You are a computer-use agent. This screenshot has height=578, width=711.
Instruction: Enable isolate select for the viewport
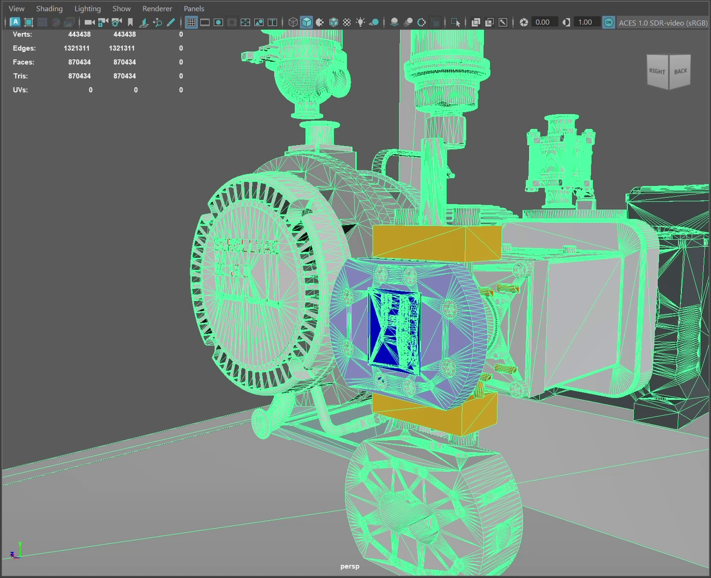(456, 22)
